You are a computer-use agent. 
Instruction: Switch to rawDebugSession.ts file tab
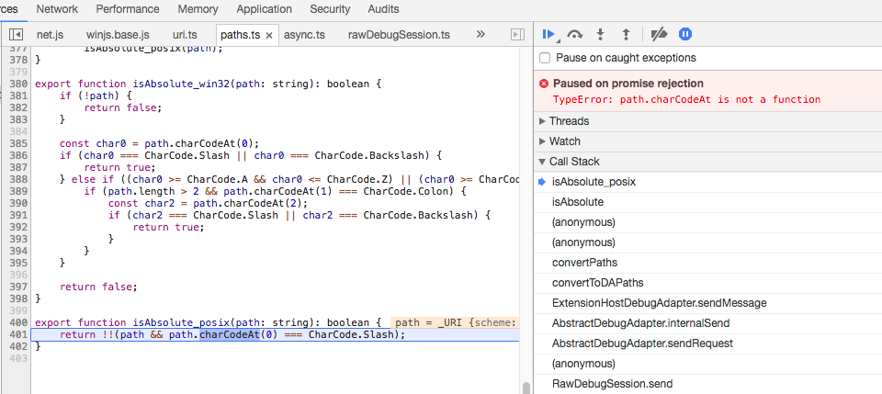coord(399,35)
